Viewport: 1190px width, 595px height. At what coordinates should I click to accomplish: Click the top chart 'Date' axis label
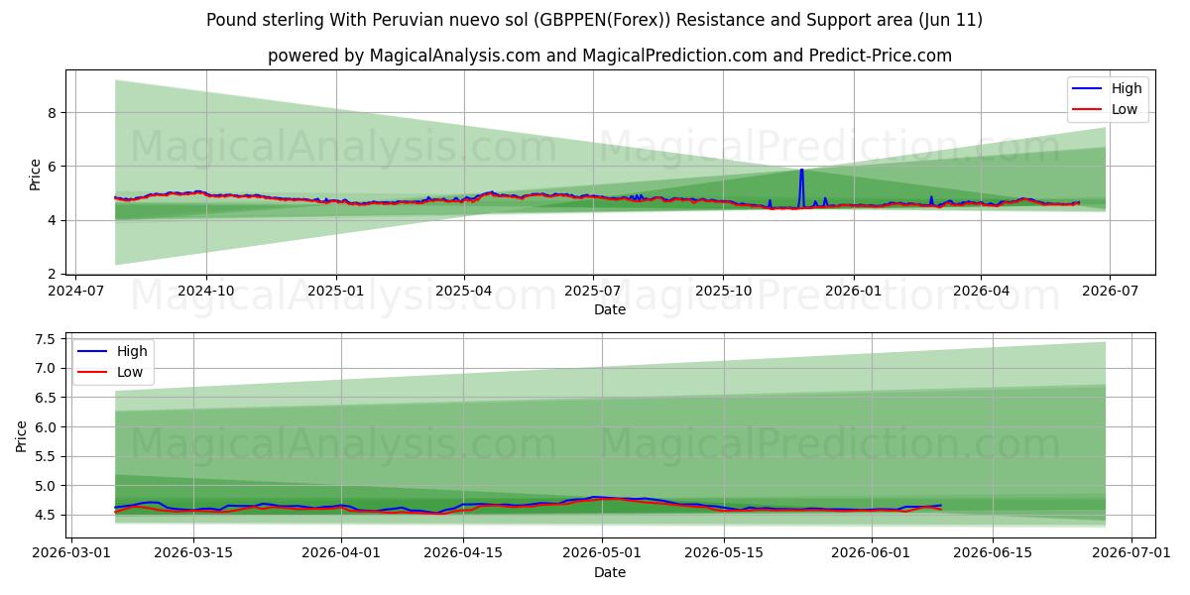coord(609,309)
